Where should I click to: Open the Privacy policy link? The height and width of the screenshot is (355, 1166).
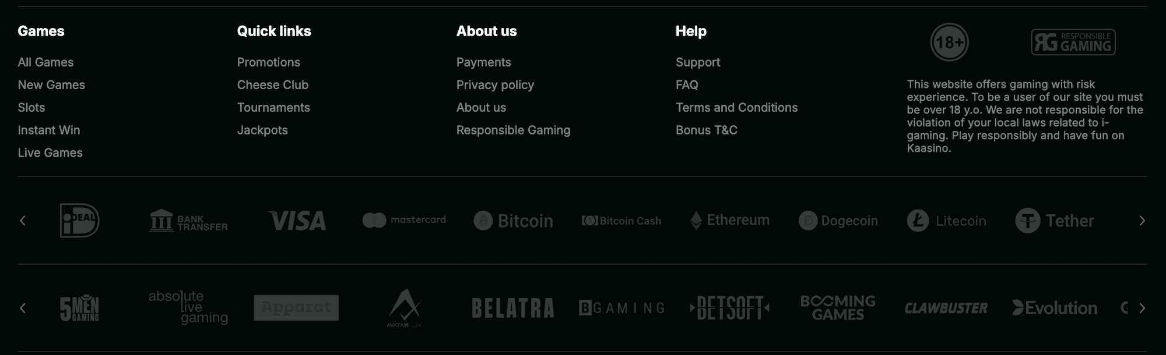pyautogui.click(x=495, y=85)
